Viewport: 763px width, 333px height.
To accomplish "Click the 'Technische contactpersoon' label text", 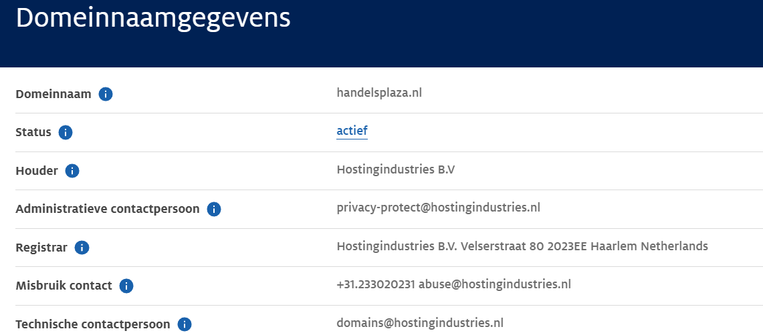I will (93, 324).
